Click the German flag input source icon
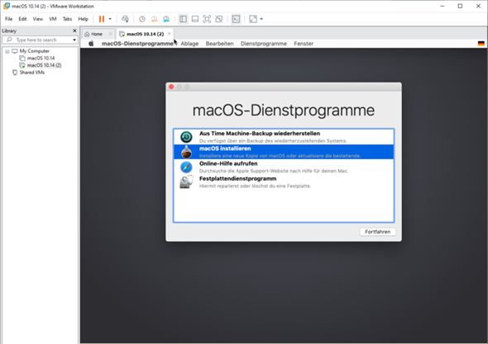This screenshot has height=344, width=488. click(481, 44)
